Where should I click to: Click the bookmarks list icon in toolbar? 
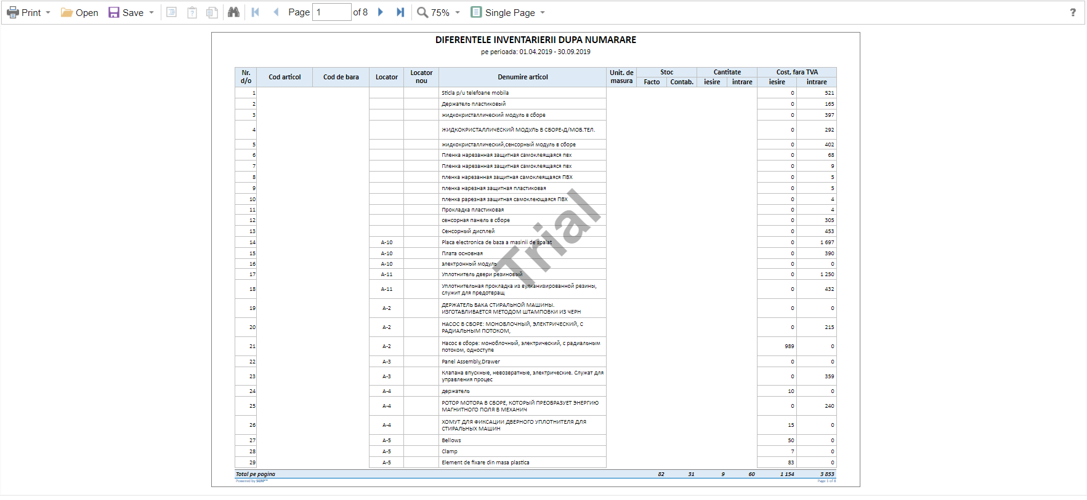[172, 12]
